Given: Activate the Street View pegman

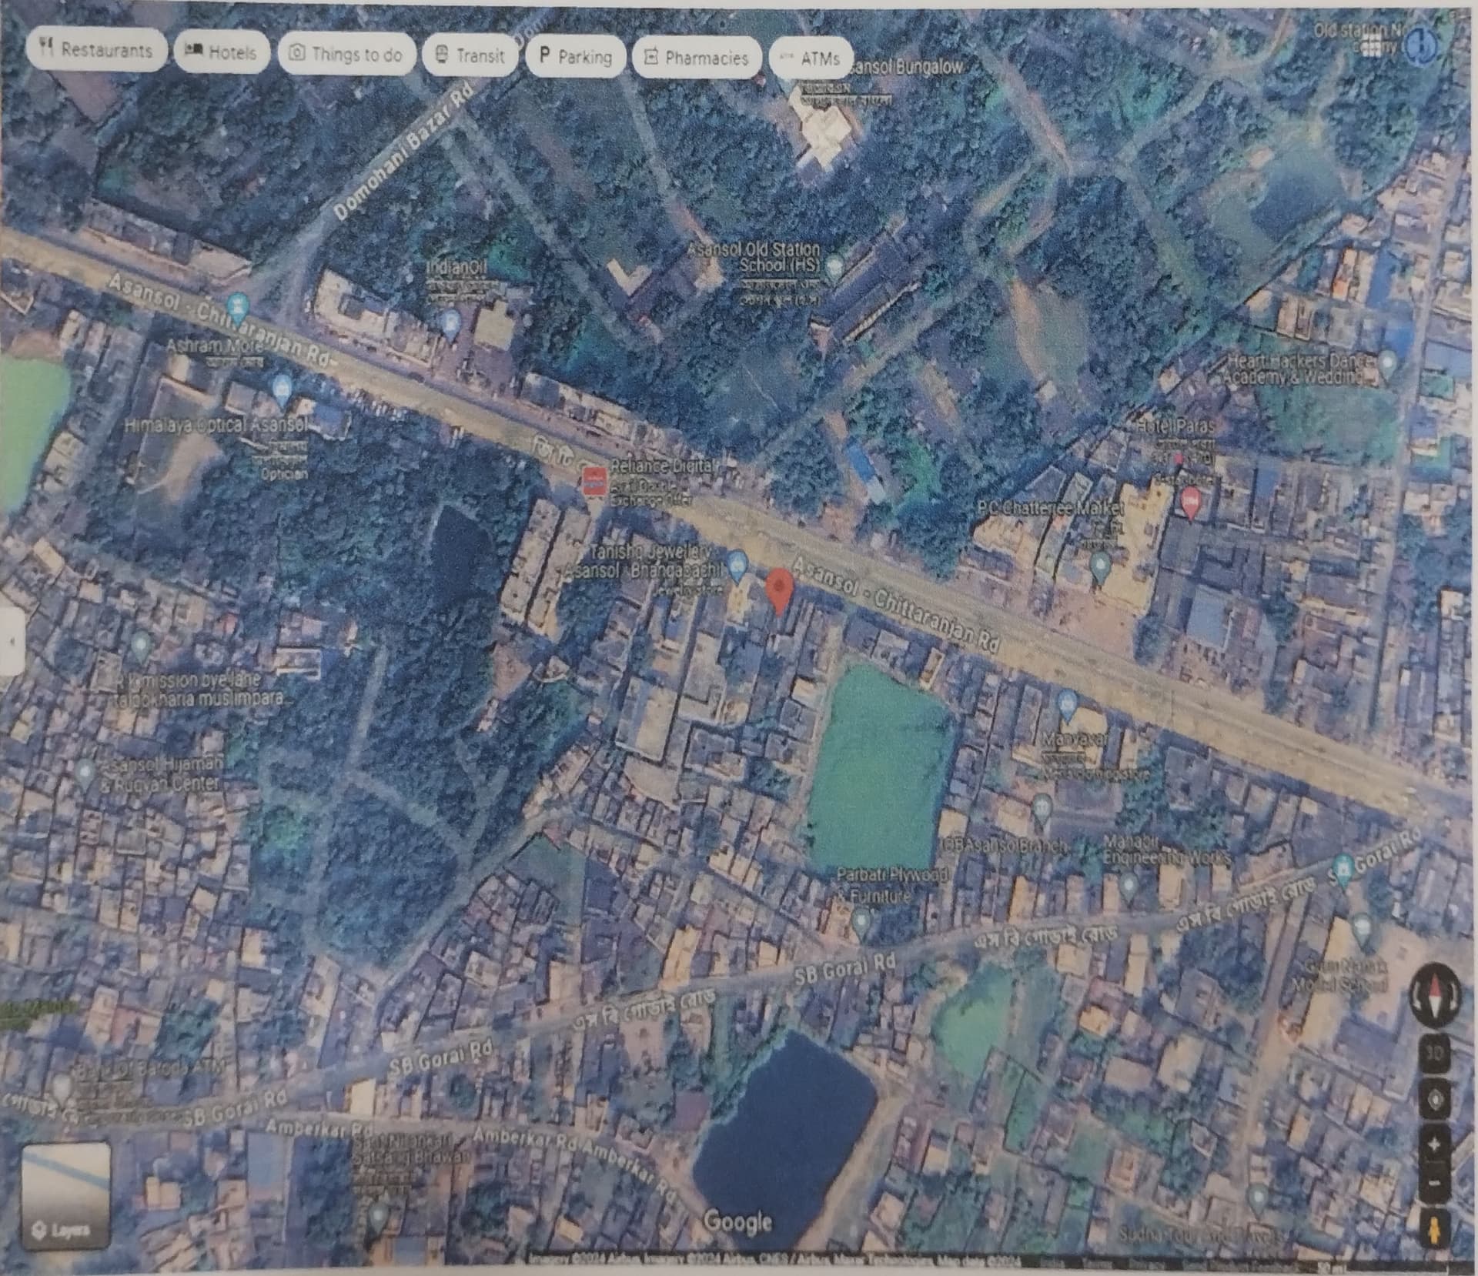Looking at the screenshot, I should point(1435,1228).
